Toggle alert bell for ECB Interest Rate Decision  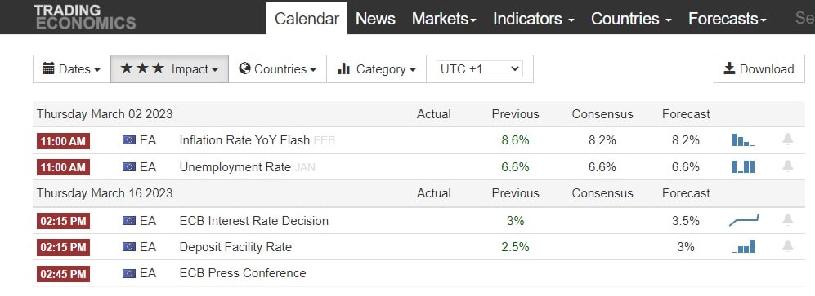coord(788,220)
